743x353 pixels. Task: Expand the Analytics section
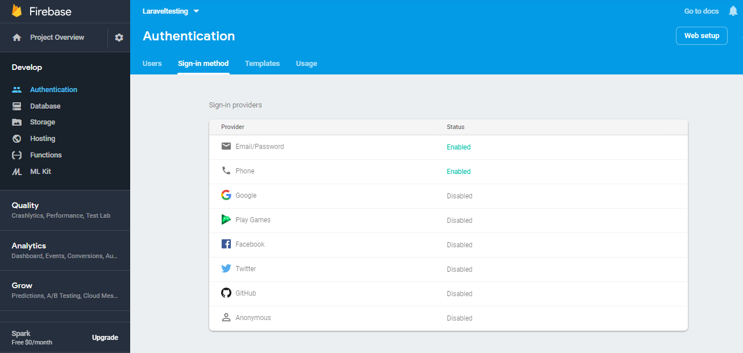65,251
